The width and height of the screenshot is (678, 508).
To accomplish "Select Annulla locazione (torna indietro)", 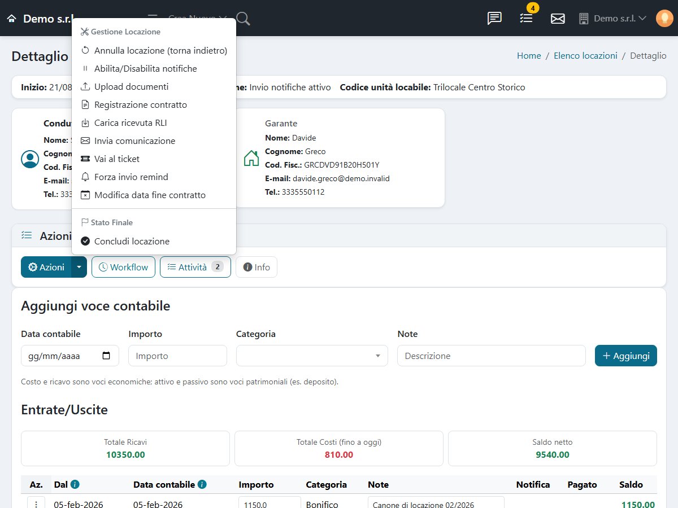I will tap(154, 51).
